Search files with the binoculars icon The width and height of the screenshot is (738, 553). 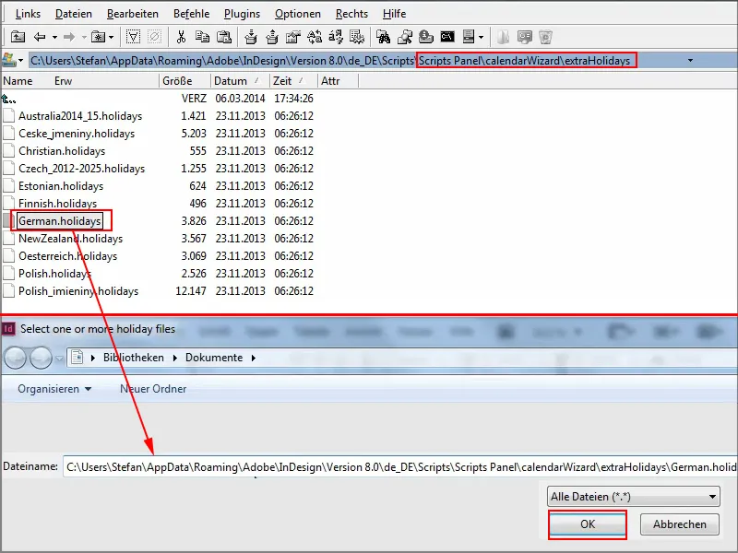click(383, 37)
